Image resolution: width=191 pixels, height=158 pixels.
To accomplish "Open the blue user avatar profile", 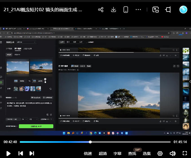I will [x=183, y=10].
